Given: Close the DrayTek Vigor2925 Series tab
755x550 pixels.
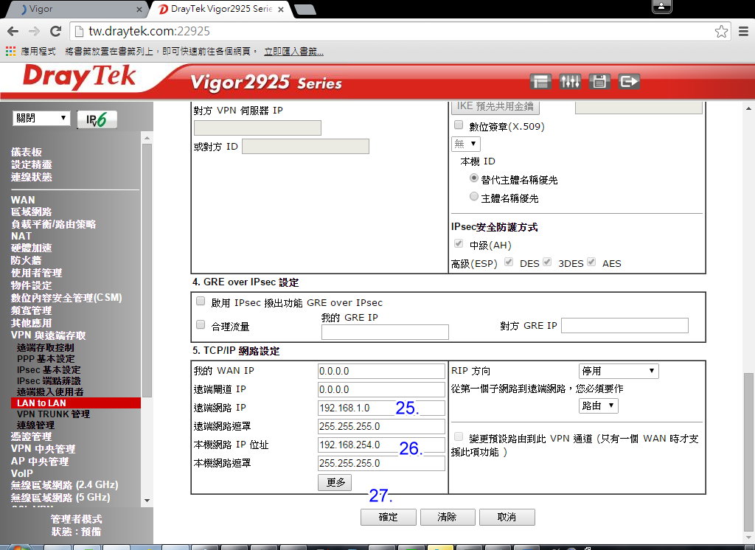Looking at the screenshot, I should point(281,9).
